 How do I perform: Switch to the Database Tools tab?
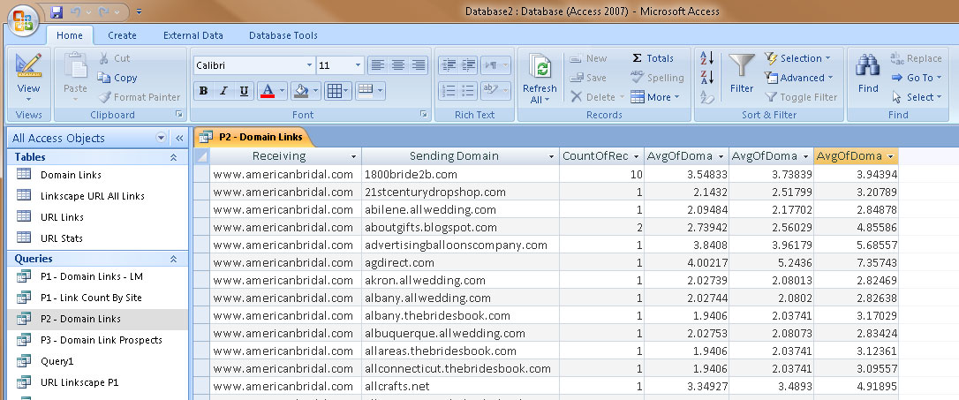(283, 34)
